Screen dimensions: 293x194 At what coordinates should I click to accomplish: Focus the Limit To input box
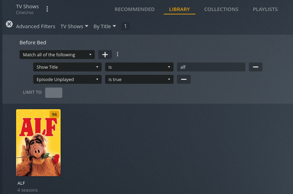click(x=54, y=93)
